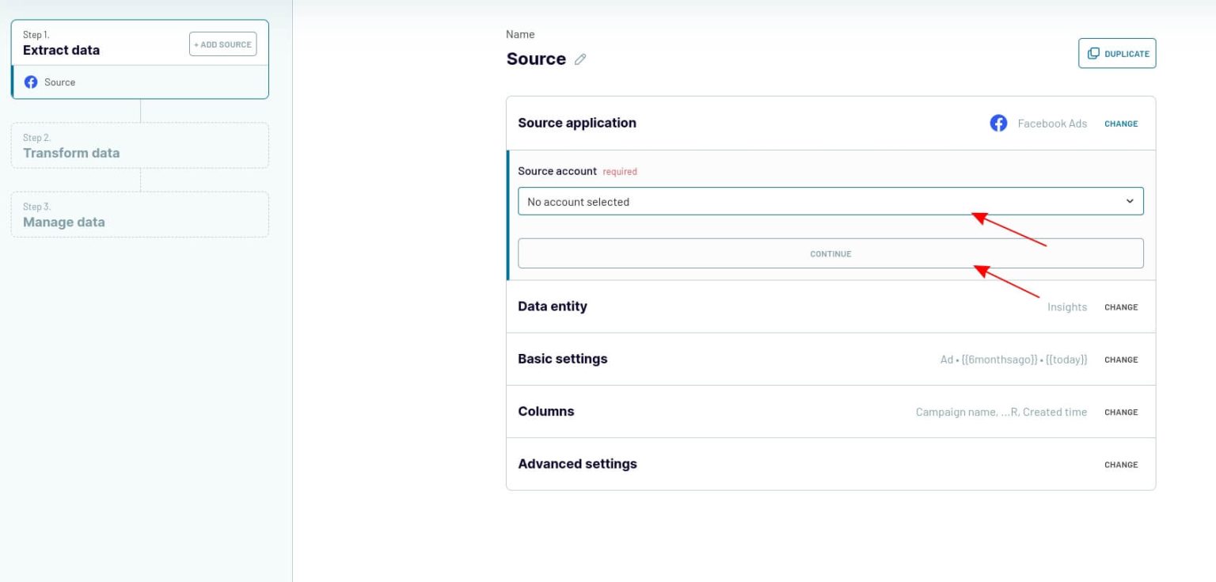Expand the No account selected selector
Viewport: 1216px width, 582px height.
coord(830,201)
